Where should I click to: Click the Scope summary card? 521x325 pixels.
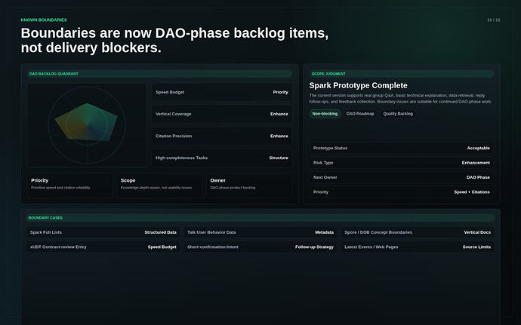tap(159, 185)
